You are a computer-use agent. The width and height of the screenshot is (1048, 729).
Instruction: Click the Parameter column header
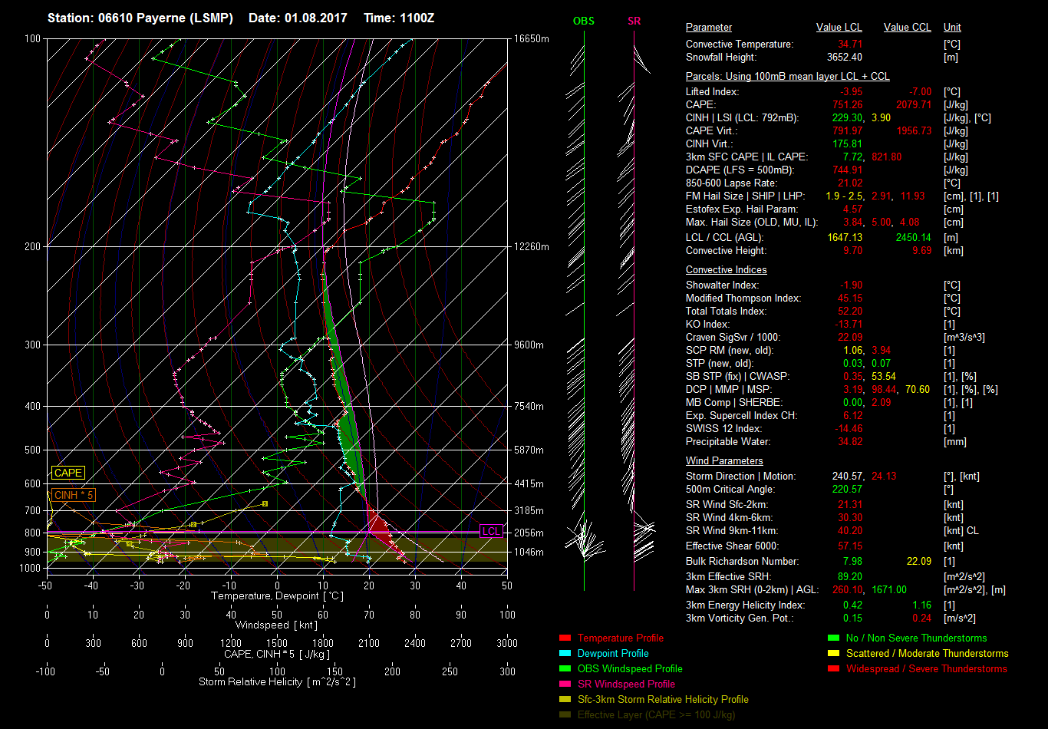click(x=708, y=28)
